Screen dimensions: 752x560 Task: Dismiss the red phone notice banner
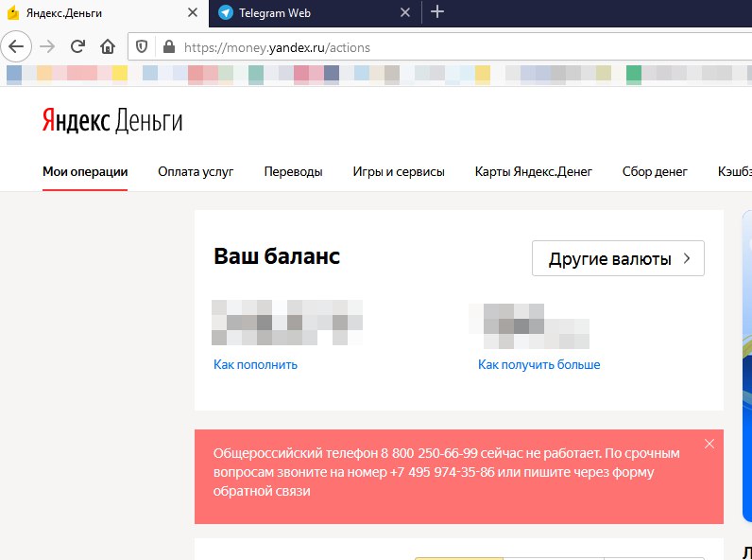(x=709, y=444)
